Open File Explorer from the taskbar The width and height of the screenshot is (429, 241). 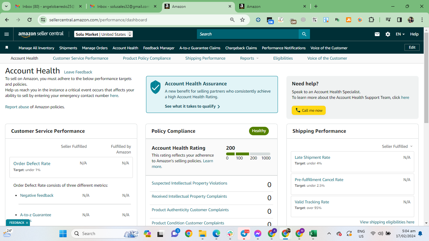tap(202, 233)
